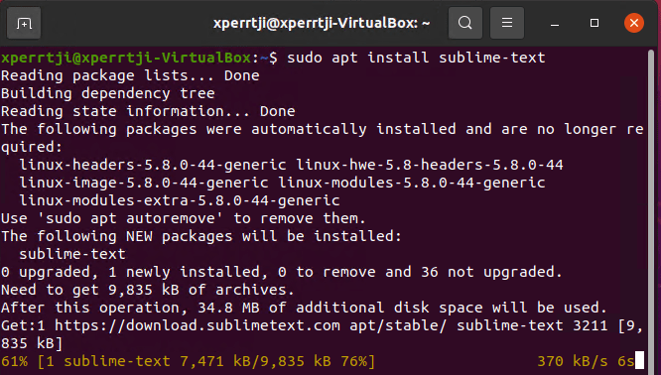The height and width of the screenshot is (375, 661).
Task: Click the xperrtji@xperrtji-VirtualBox window title
Action: coord(322,23)
